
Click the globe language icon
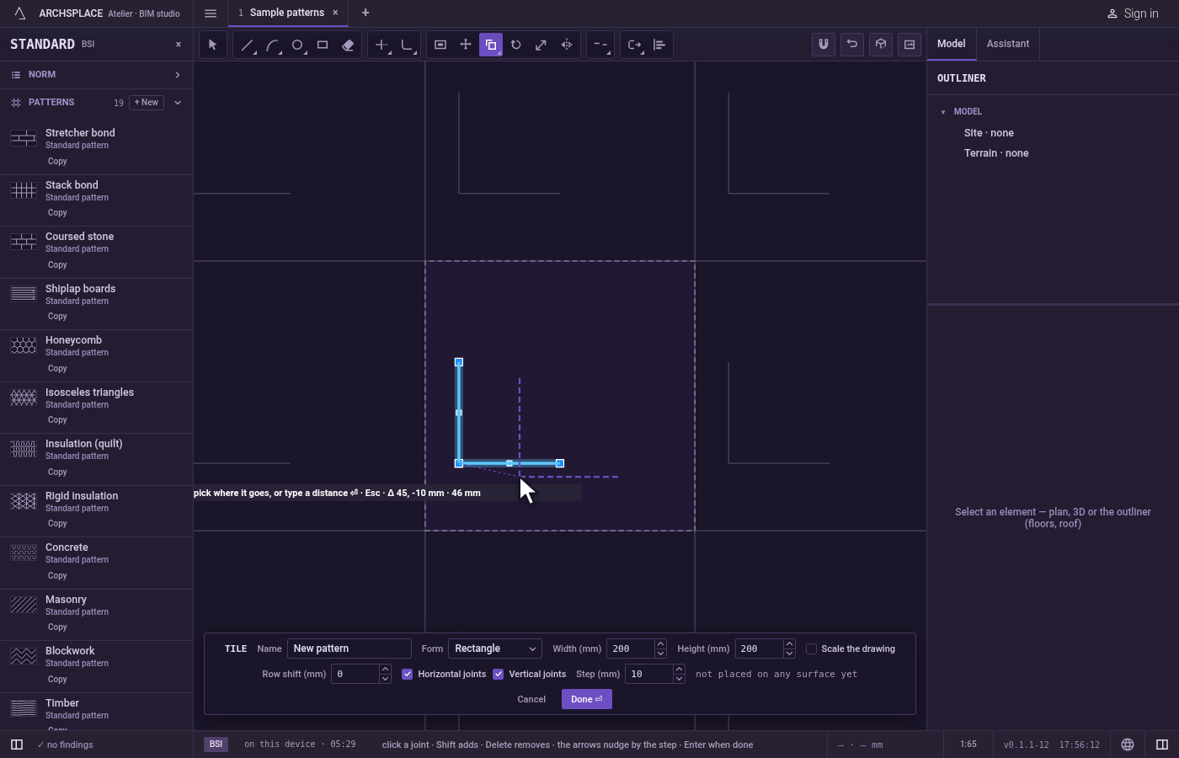[x=1128, y=745]
